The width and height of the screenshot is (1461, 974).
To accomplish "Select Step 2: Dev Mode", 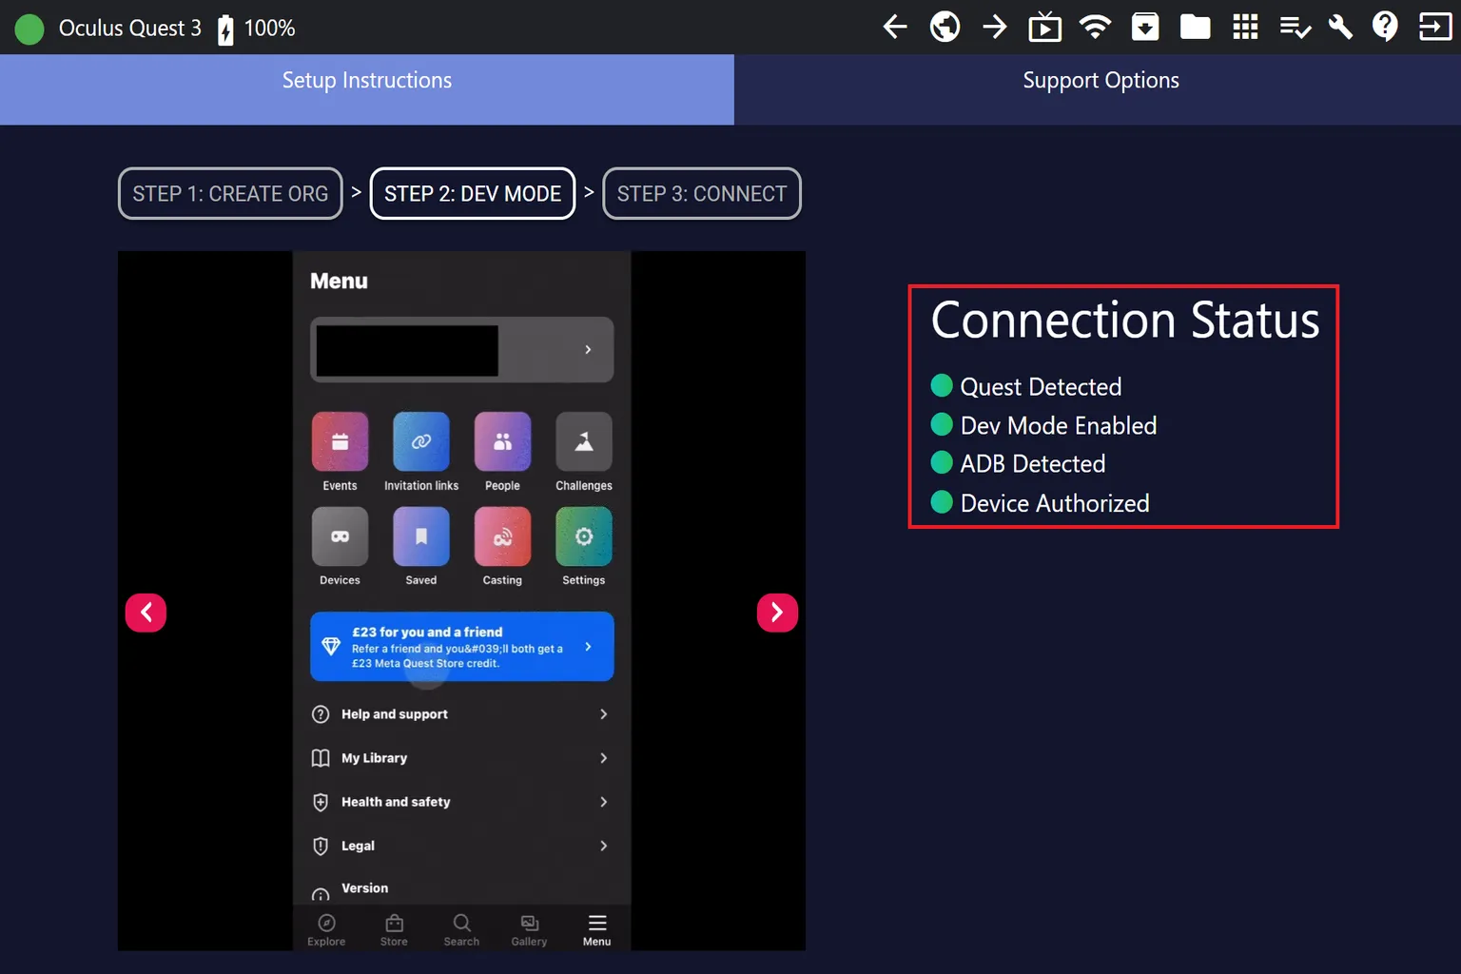I will (473, 193).
